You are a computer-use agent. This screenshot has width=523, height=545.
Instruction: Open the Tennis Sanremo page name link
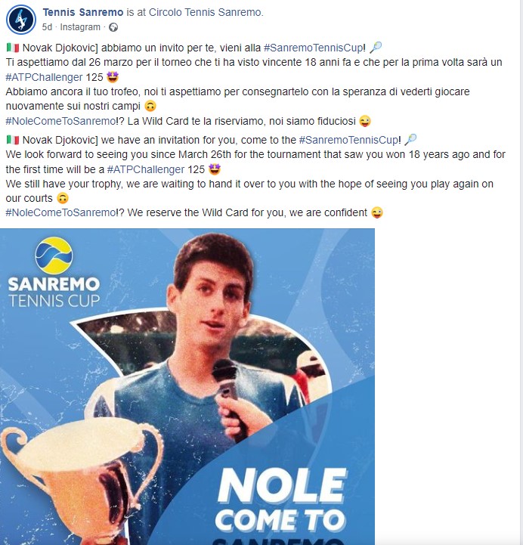pos(82,12)
